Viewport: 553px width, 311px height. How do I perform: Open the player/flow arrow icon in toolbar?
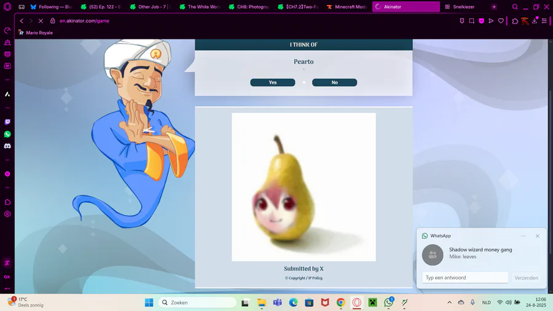coord(491,21)
